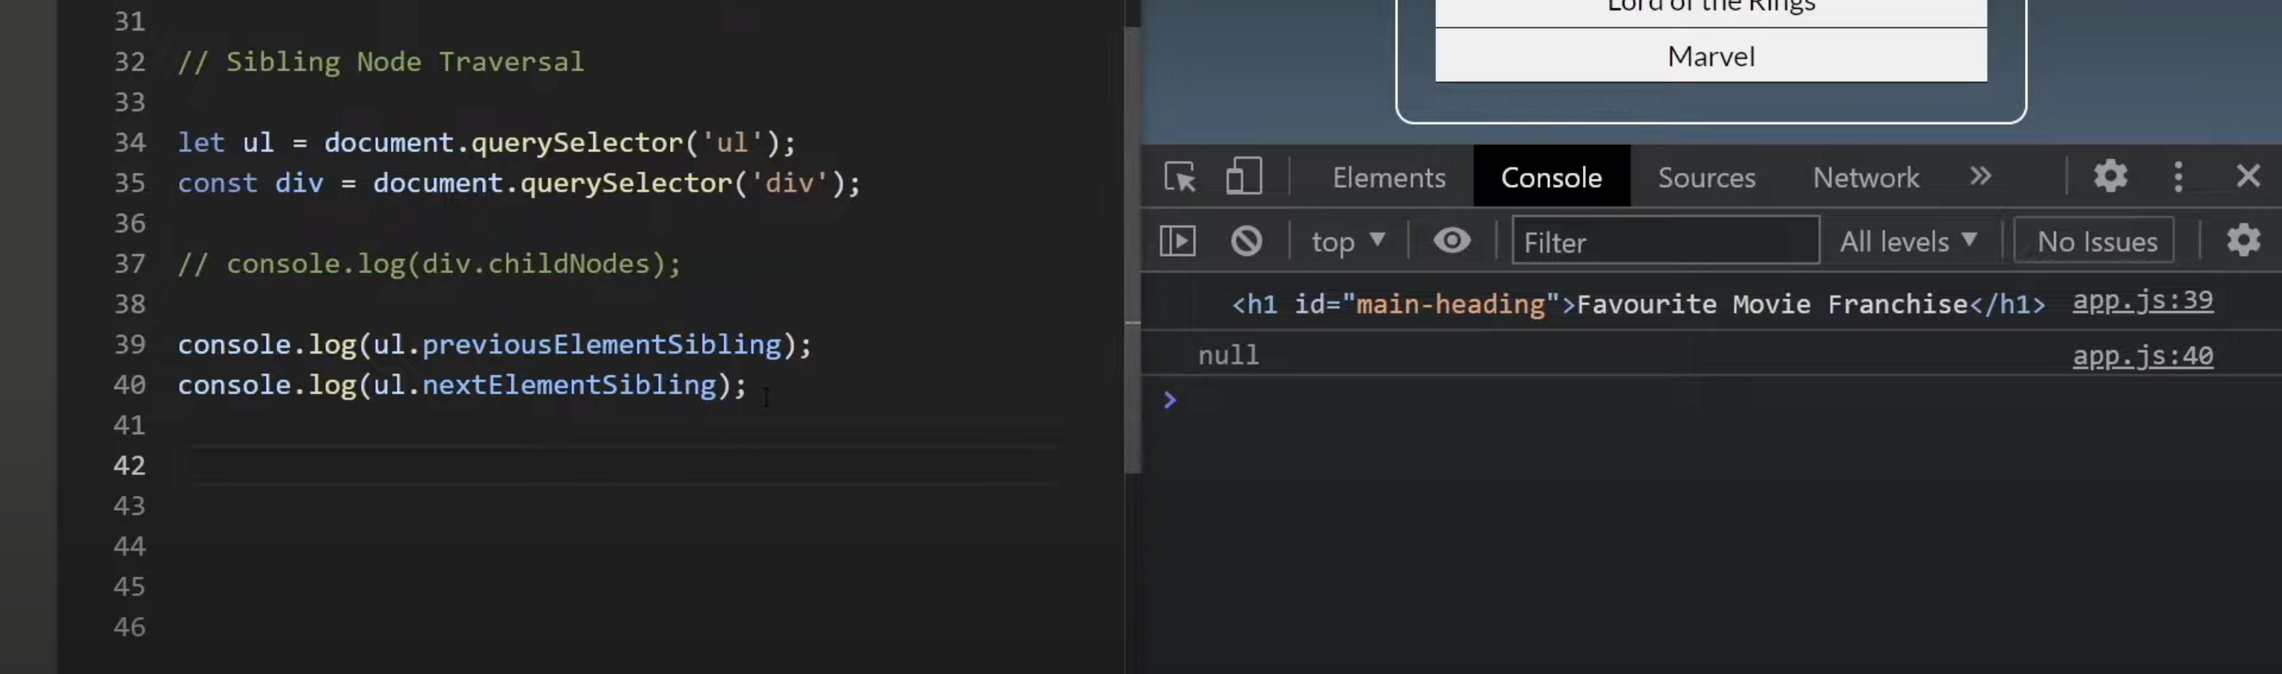Open DevTools settings gear in tab bar
Viewport: 2282px width, 674px height.
[2110, 176]
